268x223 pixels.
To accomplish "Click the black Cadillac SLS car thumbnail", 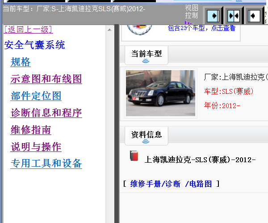I will (160, 93).
